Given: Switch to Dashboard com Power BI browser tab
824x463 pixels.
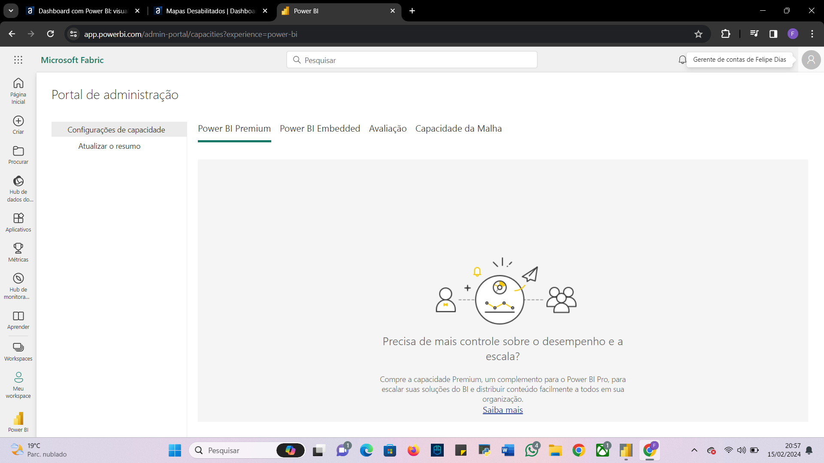Looking at the screenshot, I should coord(84,11).
